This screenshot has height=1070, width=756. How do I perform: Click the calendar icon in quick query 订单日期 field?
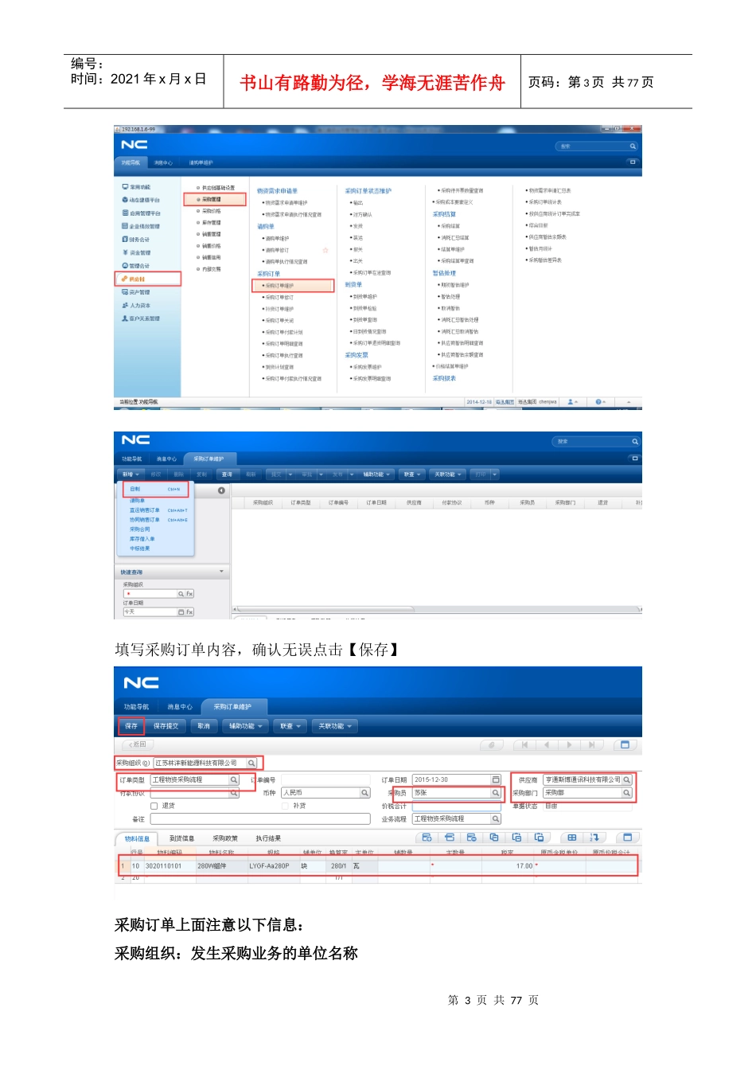181,612
